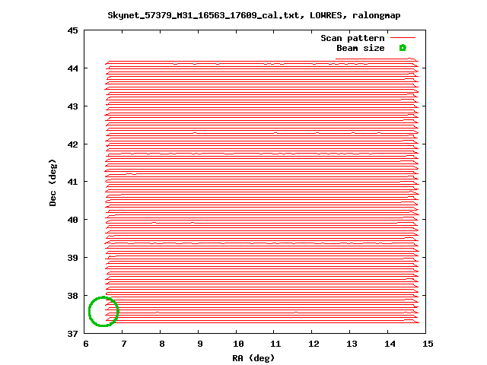The height and width of the screenshot is (365, 487).
Task: Click the Dec axis tick label 44
Action: coord(72,68)
